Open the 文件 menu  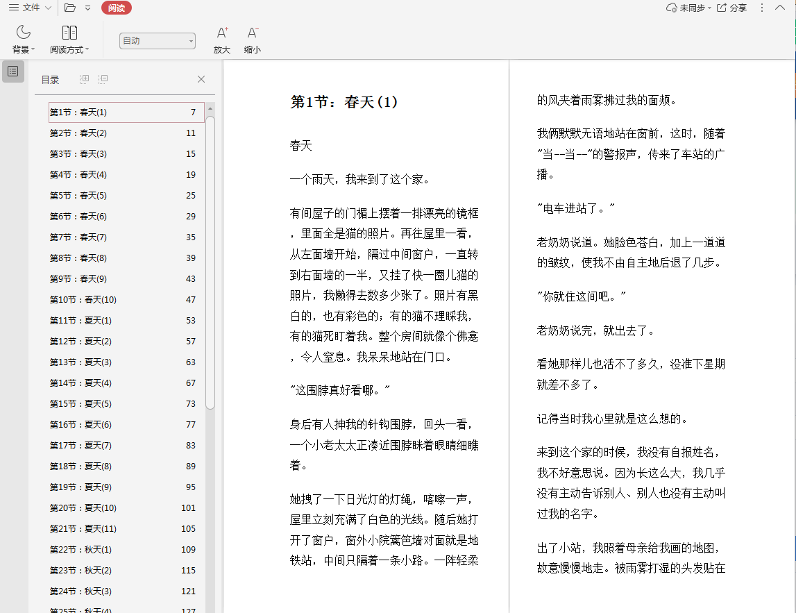pyautogui.click(x=29, y=8)
